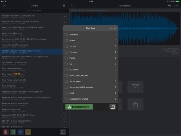Tap the email envelope share icon
The height and width of the screenshot is (136, 181).
(135, 87)
